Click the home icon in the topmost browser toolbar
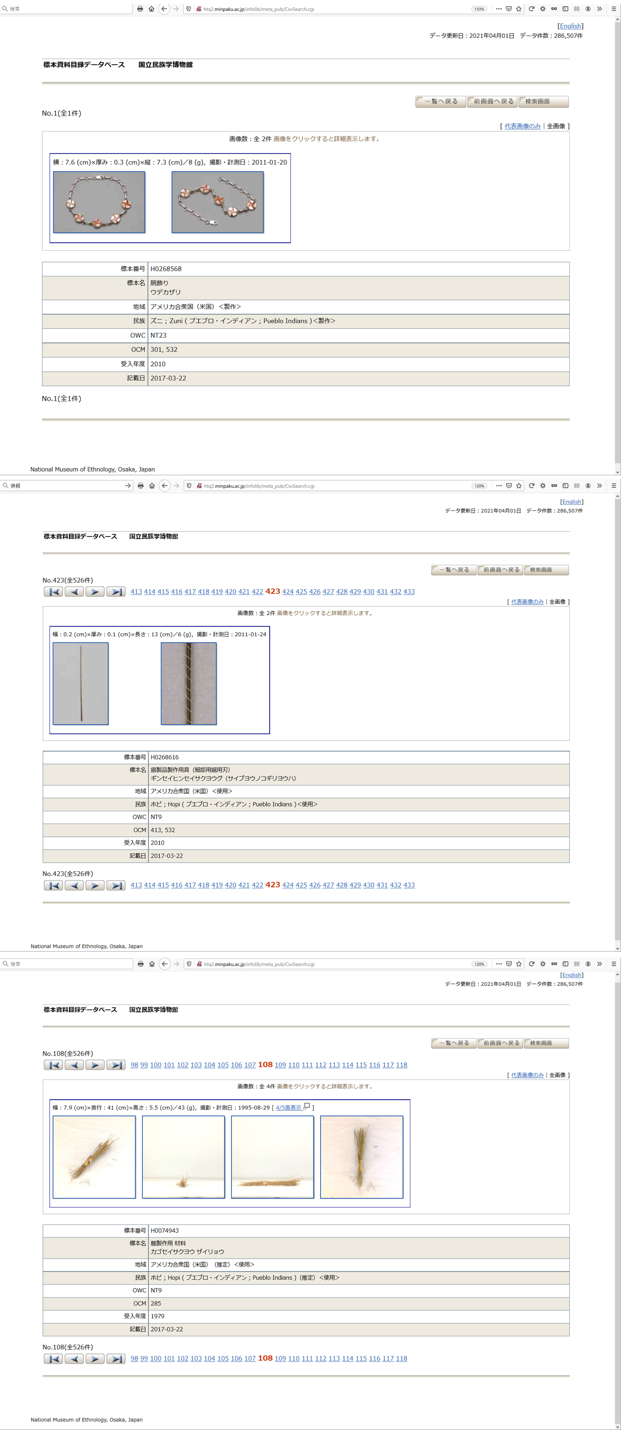This screenshot has height=1430, width=621. click(x=152, y=9)
